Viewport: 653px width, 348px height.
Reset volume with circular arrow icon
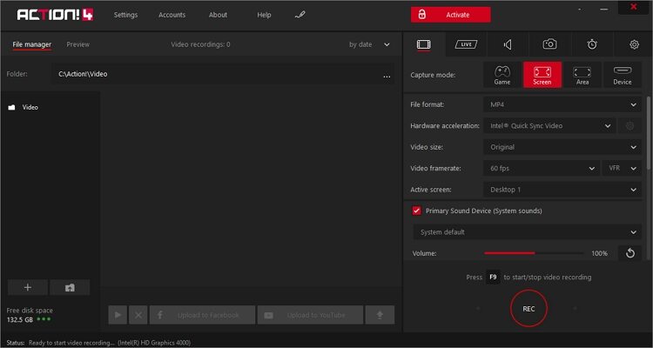630,253
